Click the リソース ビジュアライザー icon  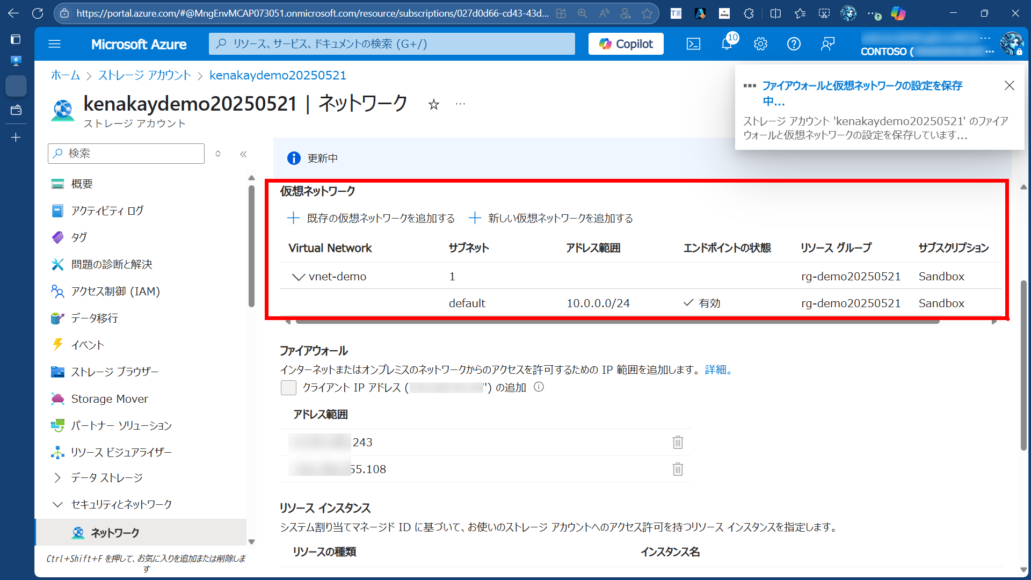coord(57,452)
